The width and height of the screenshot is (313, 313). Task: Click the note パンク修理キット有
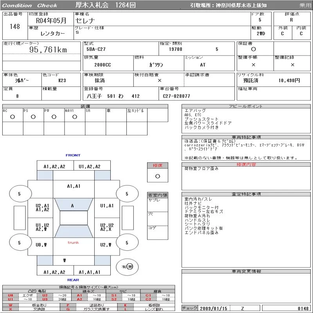[203, 228]
